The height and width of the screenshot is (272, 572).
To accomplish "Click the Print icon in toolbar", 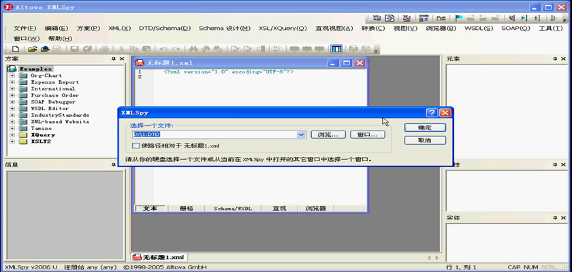I will (104, 49).
